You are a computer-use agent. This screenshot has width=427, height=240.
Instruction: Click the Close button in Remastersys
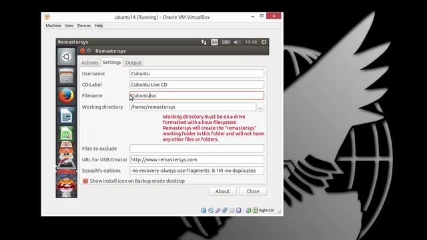[x=253, y=191]
